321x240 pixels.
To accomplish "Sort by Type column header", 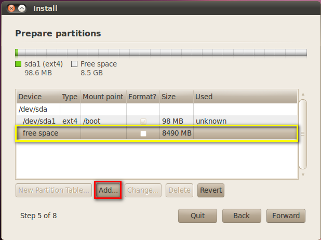I will click(71, 97).
